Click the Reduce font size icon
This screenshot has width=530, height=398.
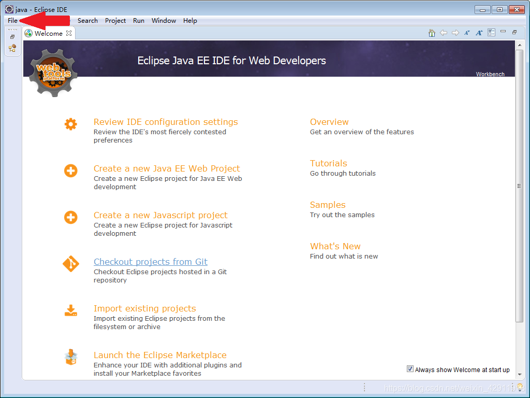pos(467,33)
